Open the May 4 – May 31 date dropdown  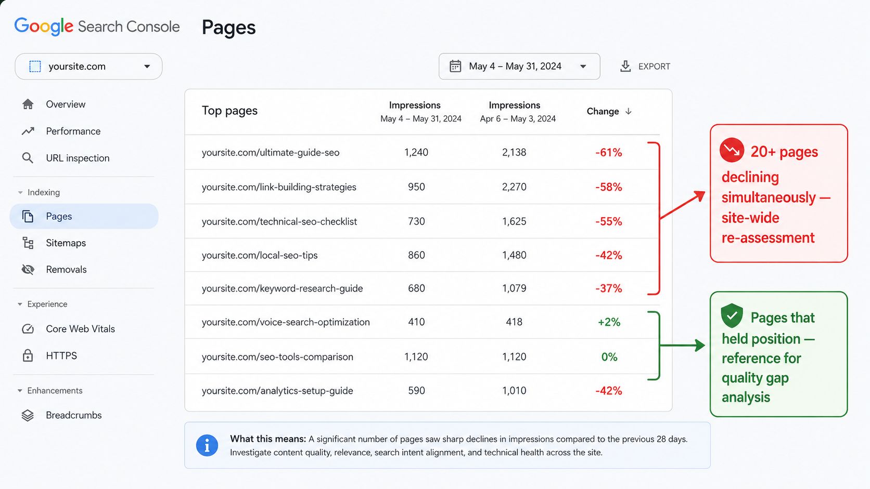tap(519, 66)
